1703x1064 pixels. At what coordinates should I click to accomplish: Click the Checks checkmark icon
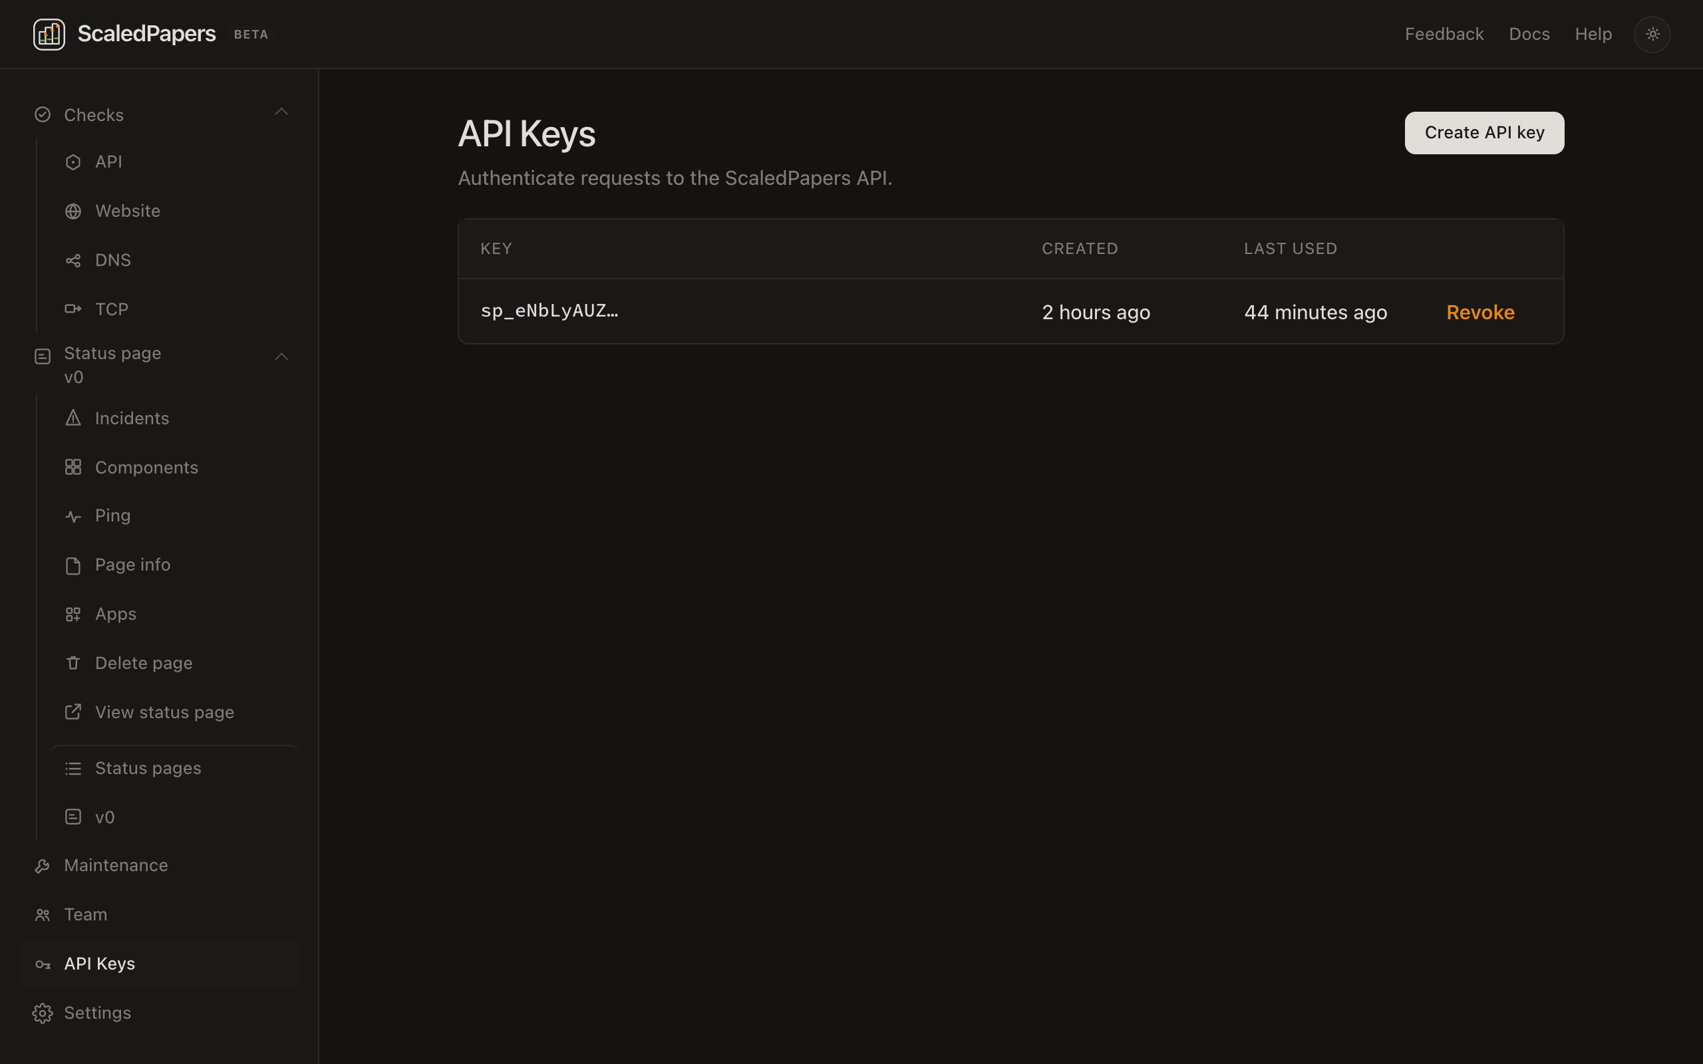tap(42, 114)
